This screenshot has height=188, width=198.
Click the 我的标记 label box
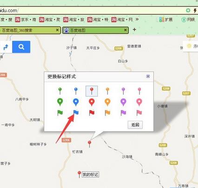[x=90, y=175]
